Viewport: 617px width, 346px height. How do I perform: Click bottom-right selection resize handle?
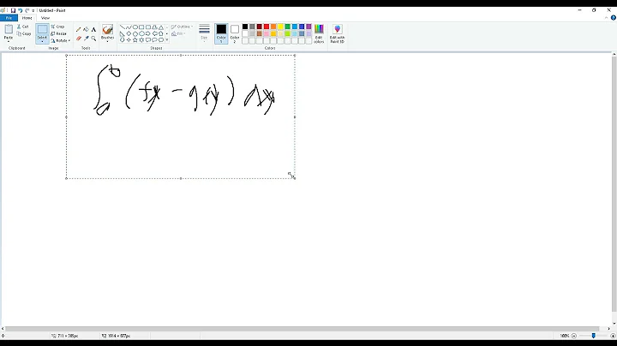(295, 178)
